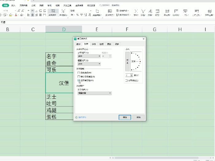Viewport: 215px width, 161px height.
Task: Click the increase decimal places icon
Action: [86, 15]
